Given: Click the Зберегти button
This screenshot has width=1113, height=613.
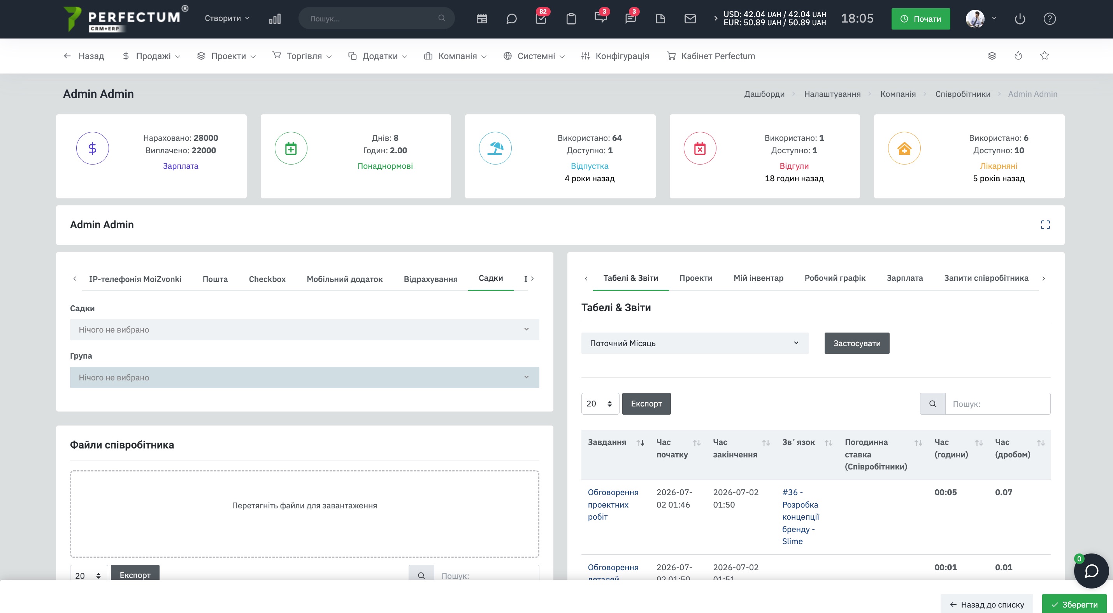Looking at the screenshot, I should pos(1074,604).
